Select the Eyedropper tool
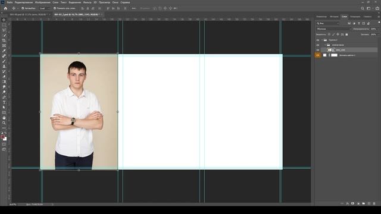Viewport: 381px width, 214px height. (4, 51)
